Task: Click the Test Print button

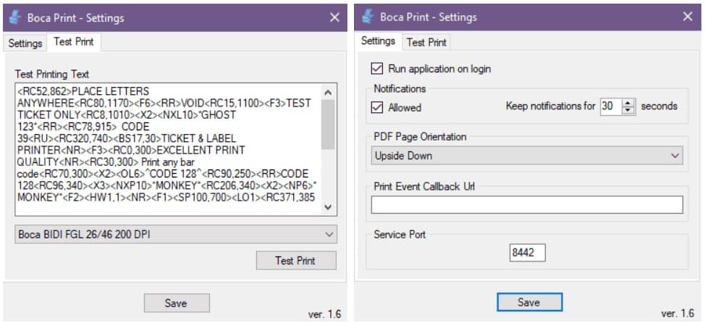Action: (x=296, y=261)
